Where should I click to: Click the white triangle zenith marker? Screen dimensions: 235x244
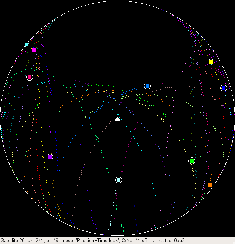(117, 119)
